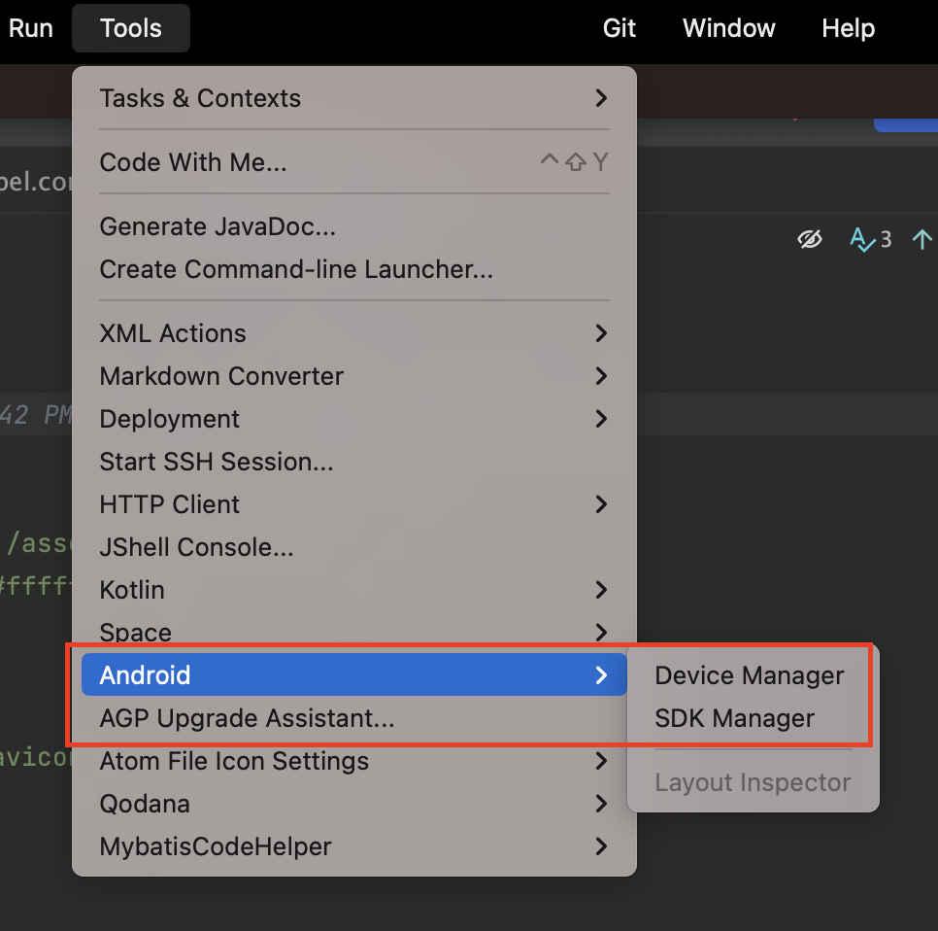Open Device Manager from Android submenu
938x931 pixels.
753,675
